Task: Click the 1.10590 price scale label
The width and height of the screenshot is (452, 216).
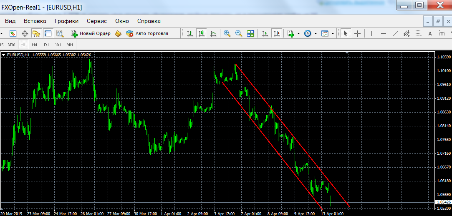Action: click(x=444, y=57)
